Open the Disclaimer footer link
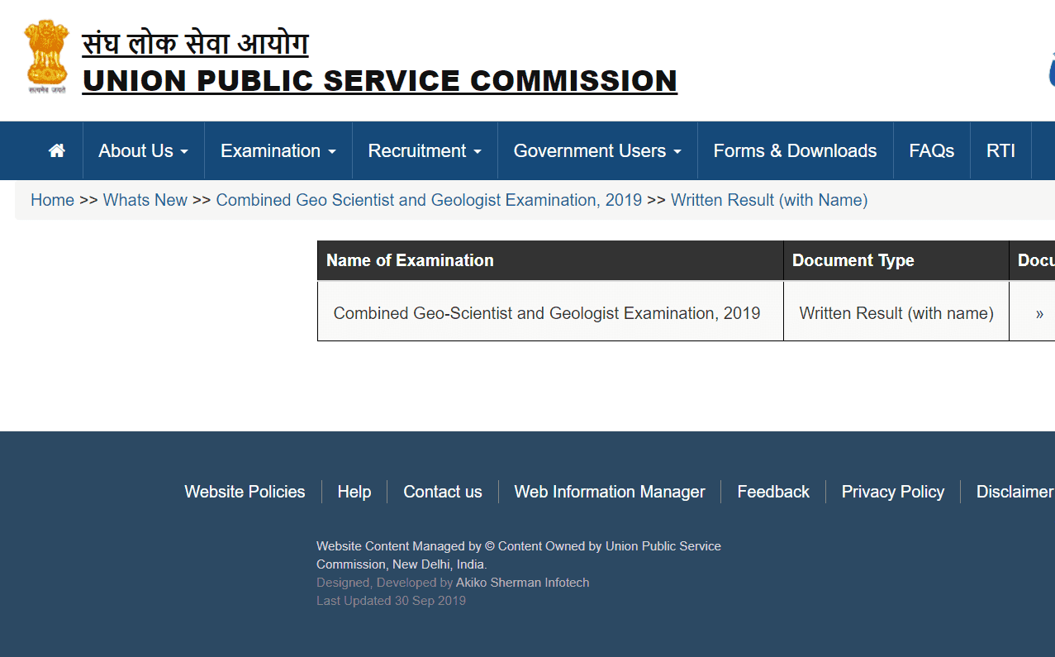Viewport: 1055px width, 657px height. pyautogui.click(x=1015, y=492)
